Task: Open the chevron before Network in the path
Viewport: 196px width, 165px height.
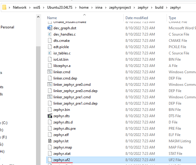Action: [x=9, y=7]
